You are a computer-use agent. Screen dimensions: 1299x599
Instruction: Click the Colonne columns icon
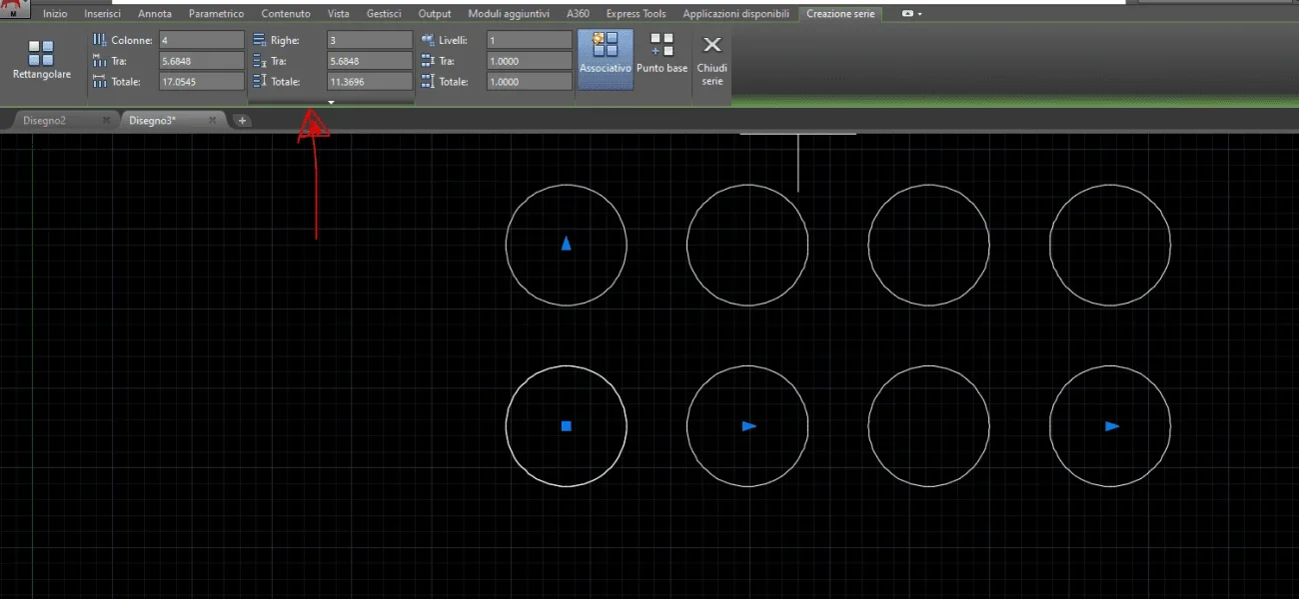pos(99,40)
